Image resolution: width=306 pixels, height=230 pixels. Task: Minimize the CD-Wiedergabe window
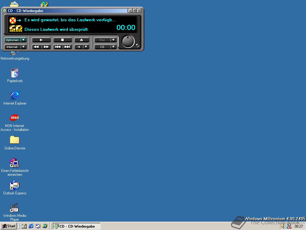click(x=131, y=11)
